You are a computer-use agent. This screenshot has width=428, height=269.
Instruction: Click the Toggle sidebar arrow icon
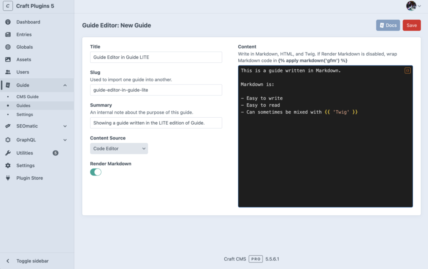click(8, 261)
